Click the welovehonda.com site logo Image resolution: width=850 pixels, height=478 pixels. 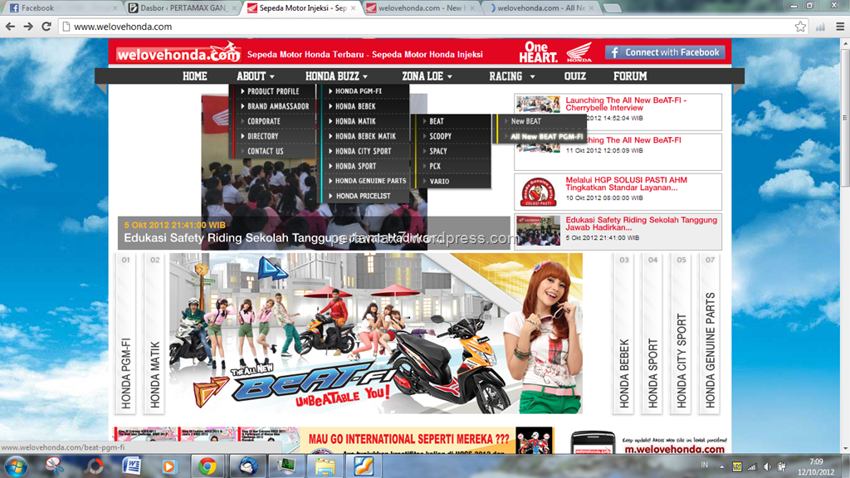178,53
